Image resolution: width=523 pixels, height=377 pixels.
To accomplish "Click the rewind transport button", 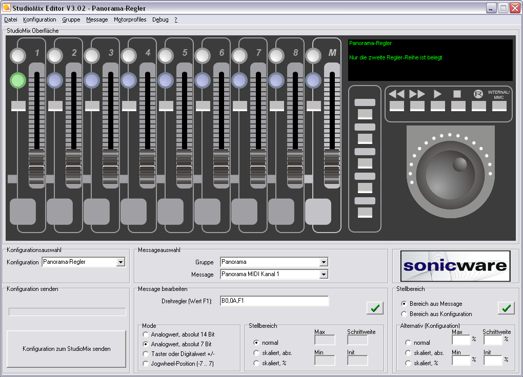I will coord(396,106).
